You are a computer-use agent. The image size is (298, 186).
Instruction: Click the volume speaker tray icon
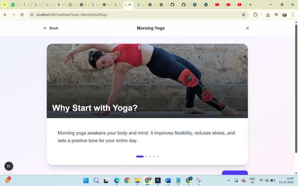pos(267,180)
